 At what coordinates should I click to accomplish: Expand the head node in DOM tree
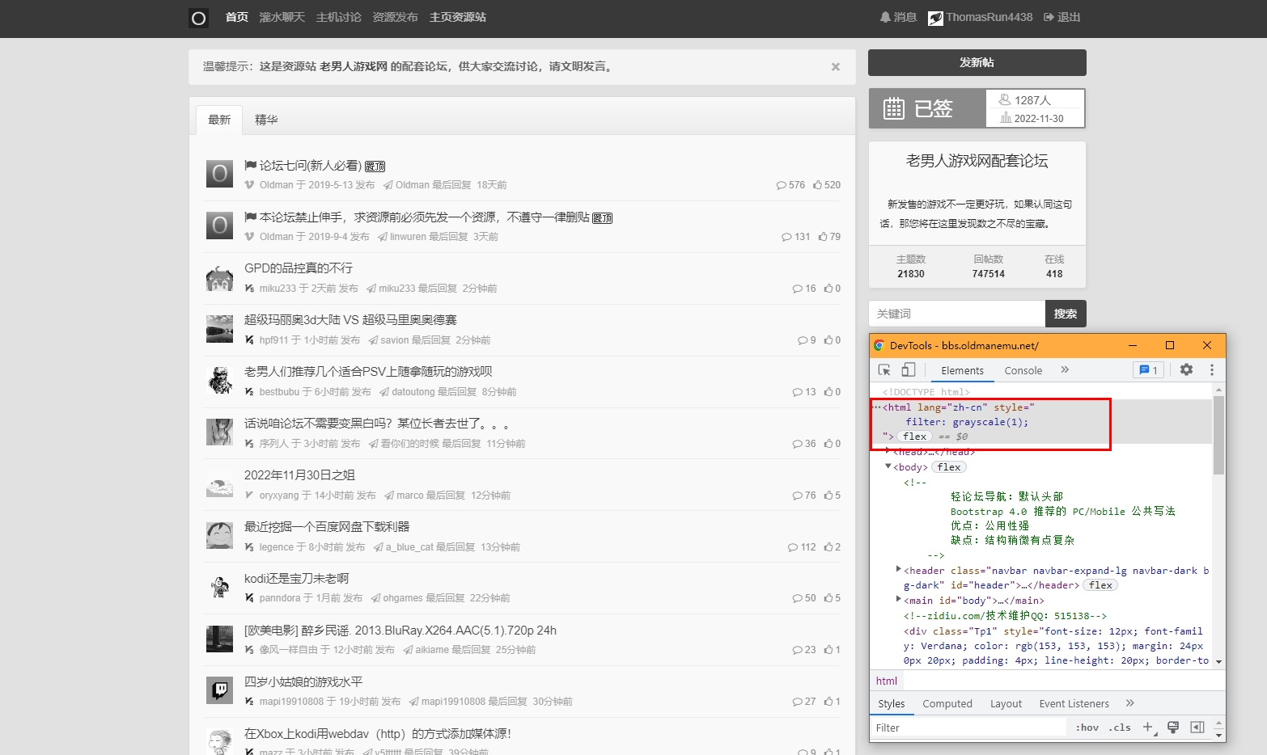pyautogui.click(x=888, y=451)
